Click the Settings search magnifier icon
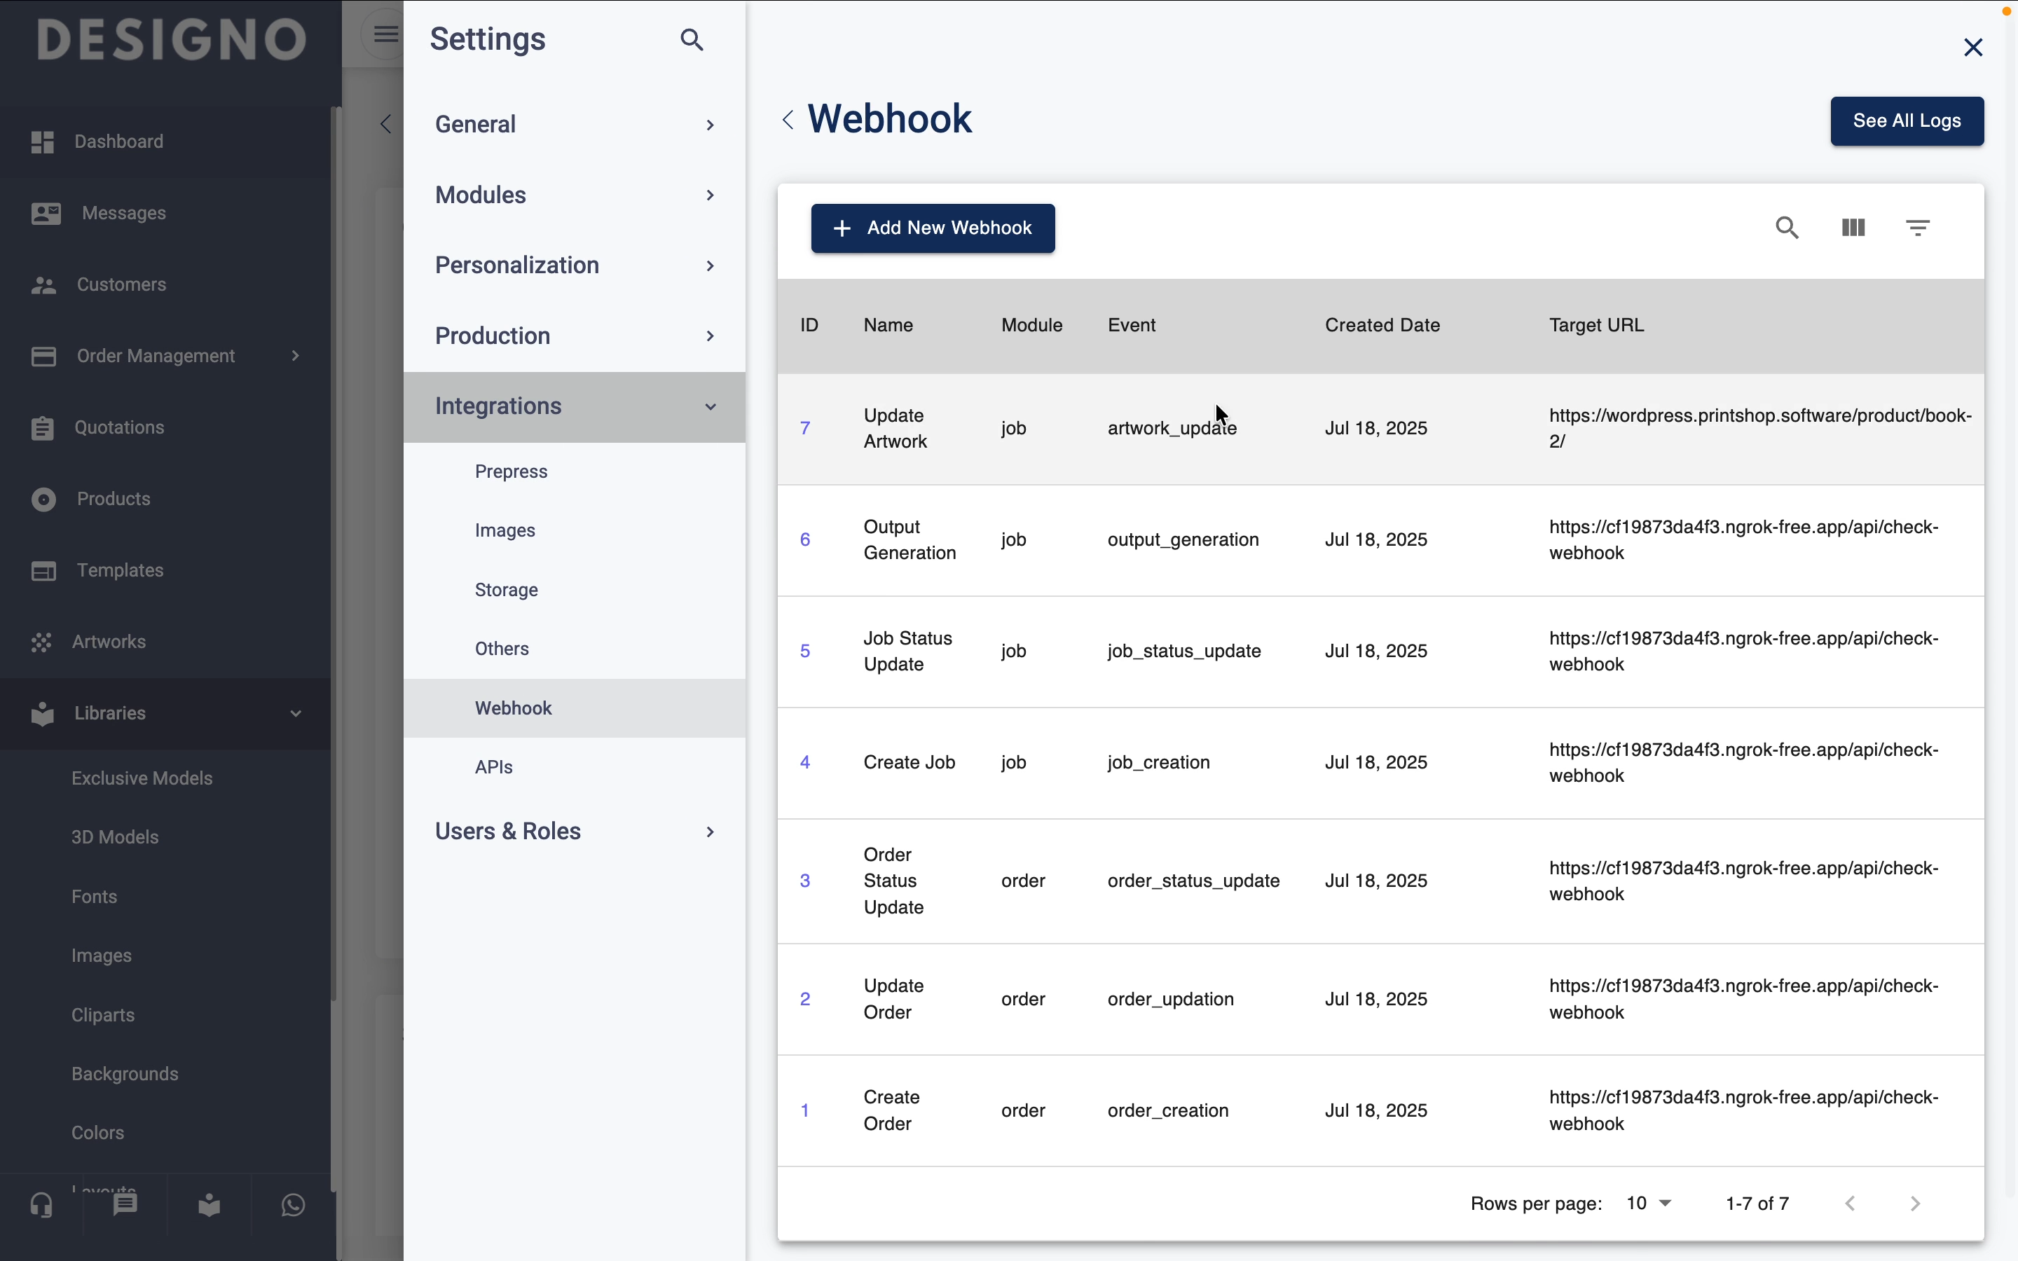This screenshot has width=2018, height=1261. pyautogui.click(x=692, y=39)
